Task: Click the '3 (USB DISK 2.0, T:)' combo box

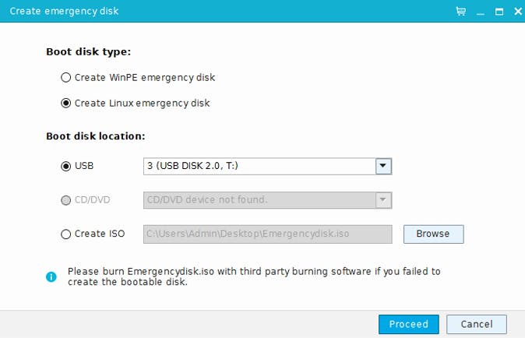Action: (259, 166)
